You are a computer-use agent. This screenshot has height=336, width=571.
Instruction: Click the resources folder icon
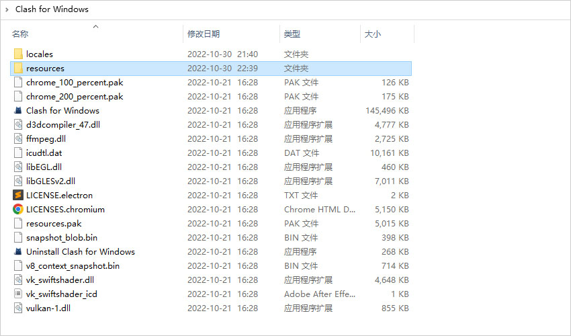[18, 69]
